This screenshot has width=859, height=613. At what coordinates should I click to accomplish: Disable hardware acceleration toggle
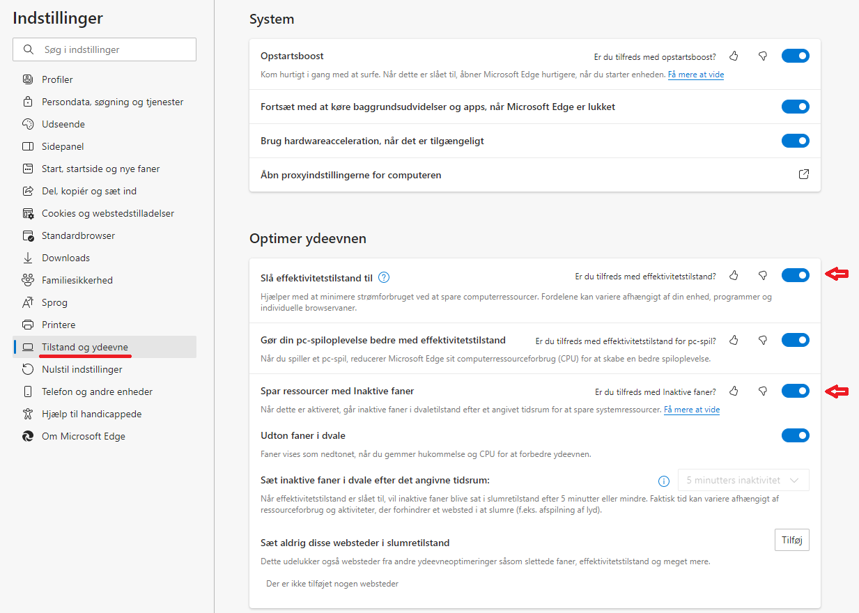795,141
